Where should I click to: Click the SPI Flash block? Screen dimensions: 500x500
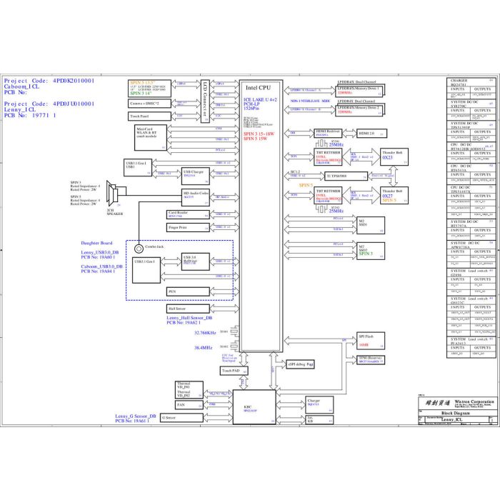(371, 341)
